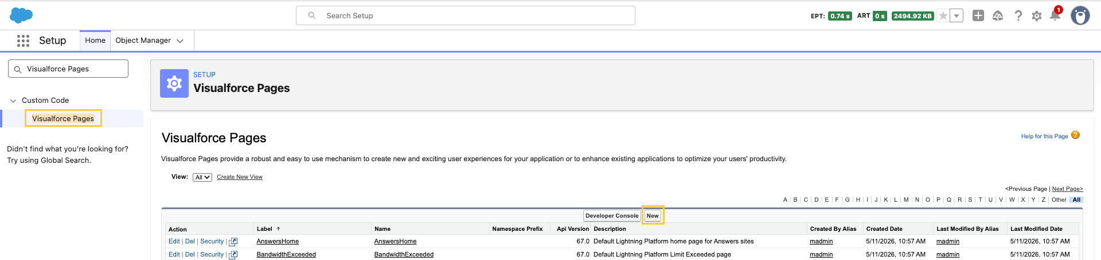
Task: Filter list by letter S
Action: (x=970, y=199)
